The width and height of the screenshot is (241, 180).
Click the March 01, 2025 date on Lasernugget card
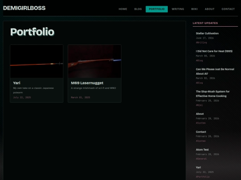80,97
